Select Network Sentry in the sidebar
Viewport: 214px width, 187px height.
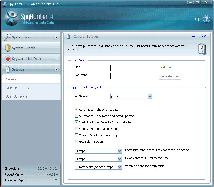18,88
